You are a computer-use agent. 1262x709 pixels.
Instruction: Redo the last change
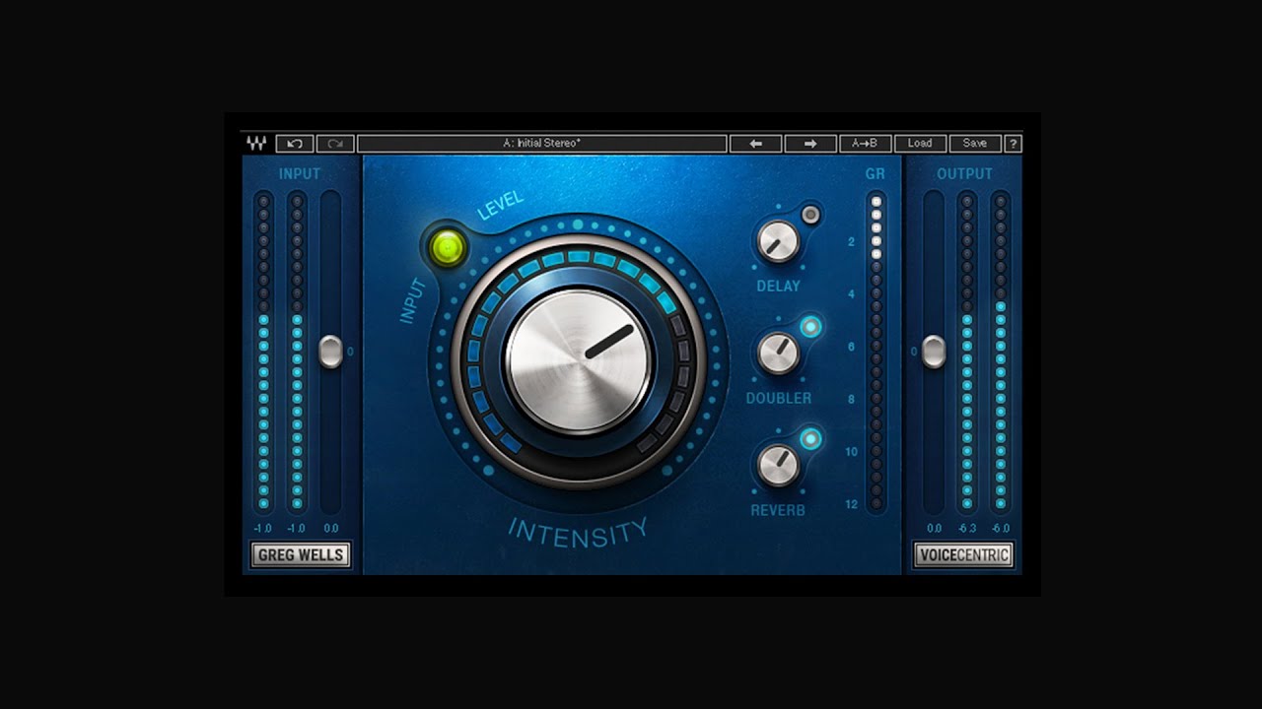point(335,144)
